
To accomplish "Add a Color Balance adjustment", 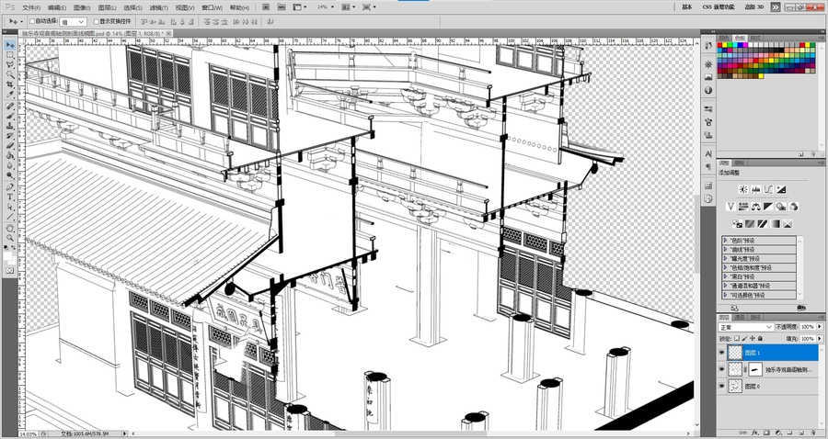I will tap(755, 207).
